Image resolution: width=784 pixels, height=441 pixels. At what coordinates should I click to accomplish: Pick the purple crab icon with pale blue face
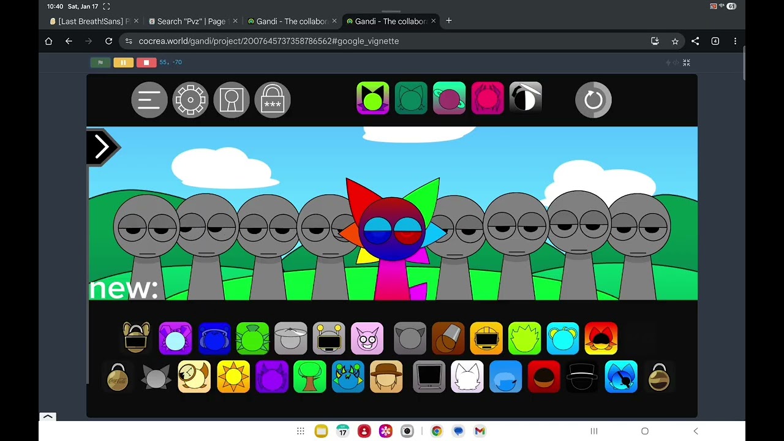(175, 338)
